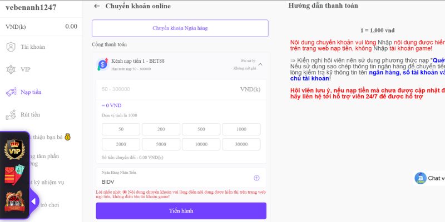Open the Rút tiền menu item
This screenshot has height=222, width=445.
[x=31, y=115]
